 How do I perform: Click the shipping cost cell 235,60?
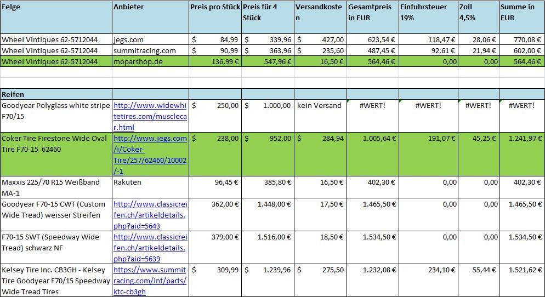pyautogui.click(x=320, y=50)
